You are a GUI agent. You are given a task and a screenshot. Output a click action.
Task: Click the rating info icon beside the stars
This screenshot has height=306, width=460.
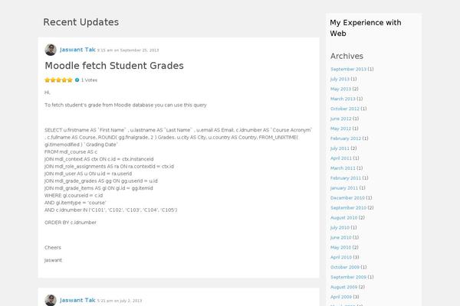pyautogui.click(x=77, y=80)
